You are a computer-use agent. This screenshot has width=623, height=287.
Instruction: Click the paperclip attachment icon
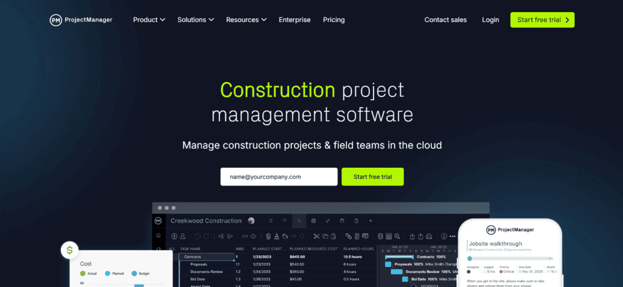click(x=349, y=236)
